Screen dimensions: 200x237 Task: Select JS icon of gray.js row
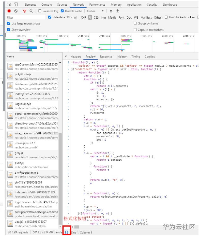[x=10, y=155]
